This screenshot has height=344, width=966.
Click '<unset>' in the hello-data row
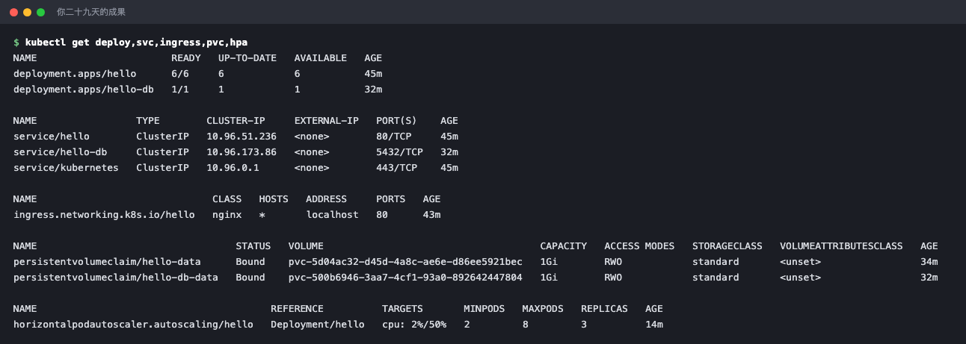click(x=801, y=262)
